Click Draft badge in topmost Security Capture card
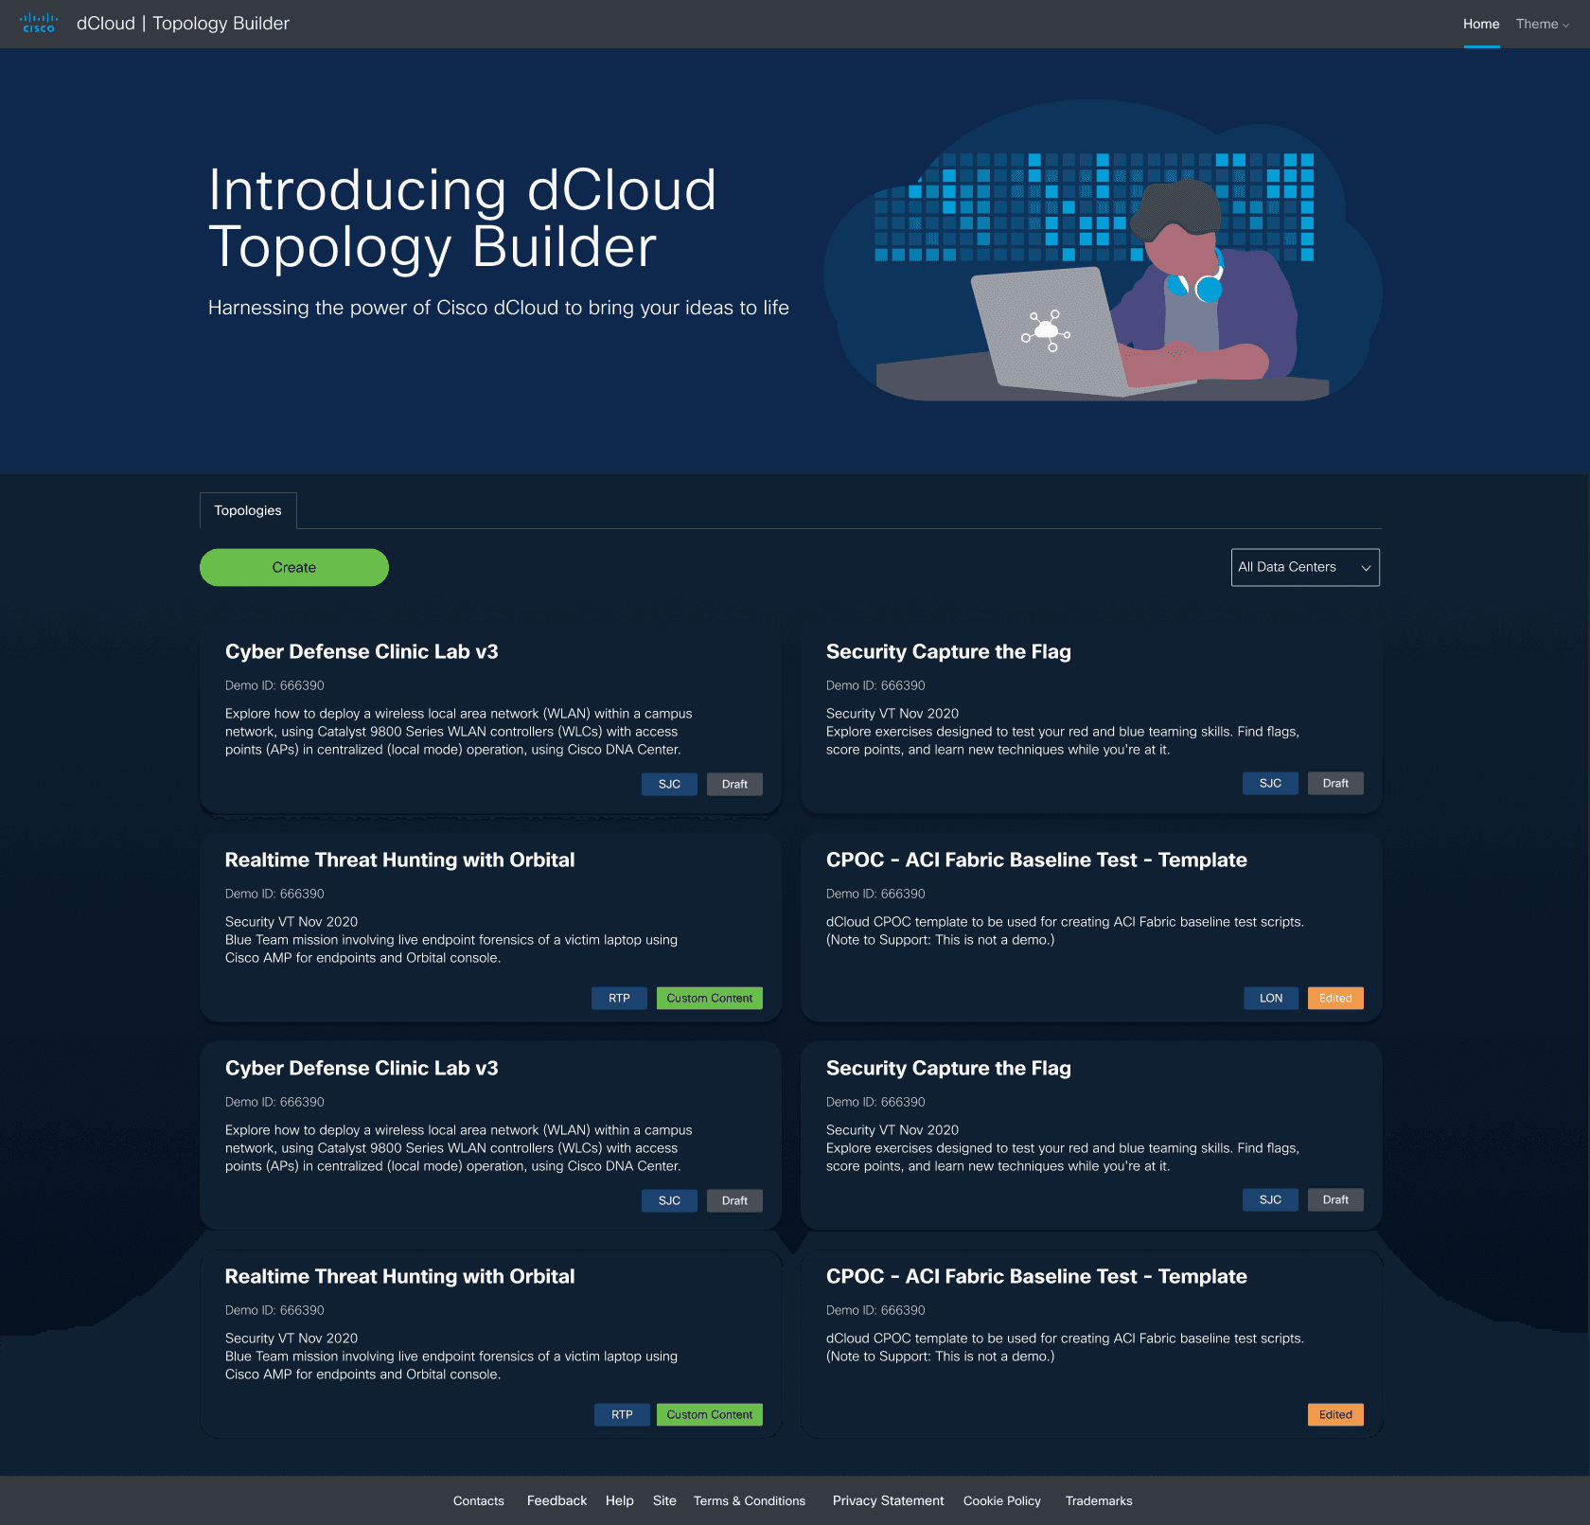The width and height of the screenshot is (1590, 1525). 1335,783
